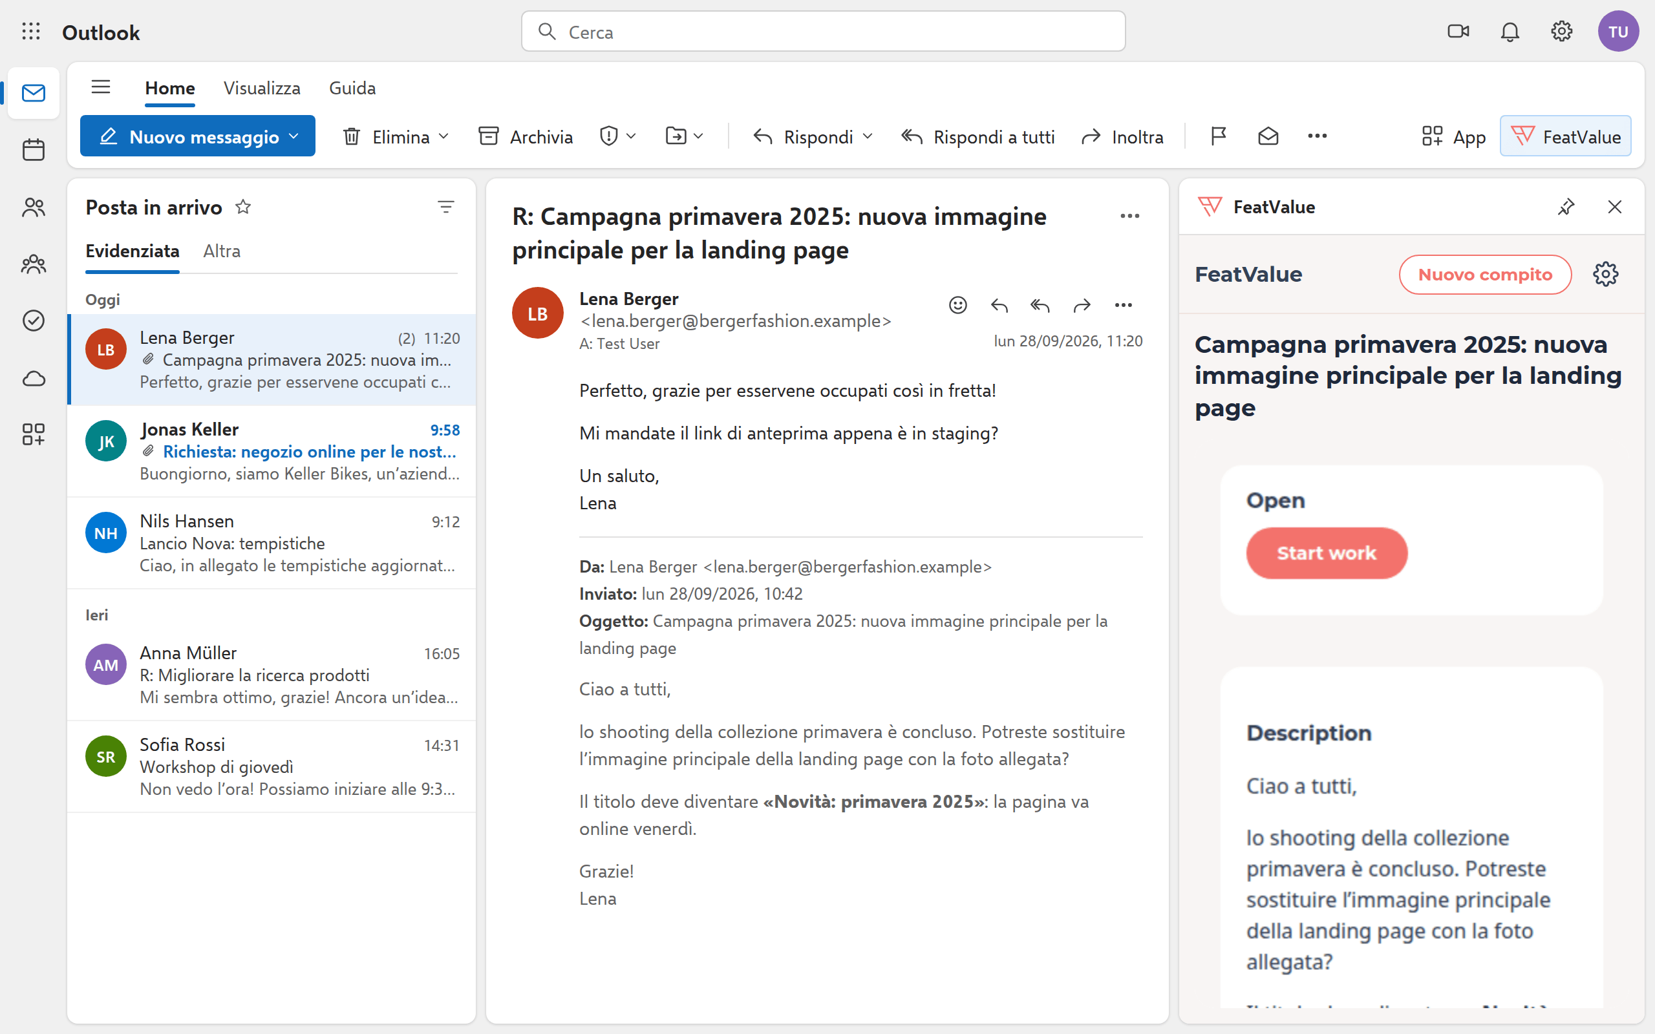Open the report/junk shield dropdown
Screen dimensions: 1655x1034
tap(617, 136)
